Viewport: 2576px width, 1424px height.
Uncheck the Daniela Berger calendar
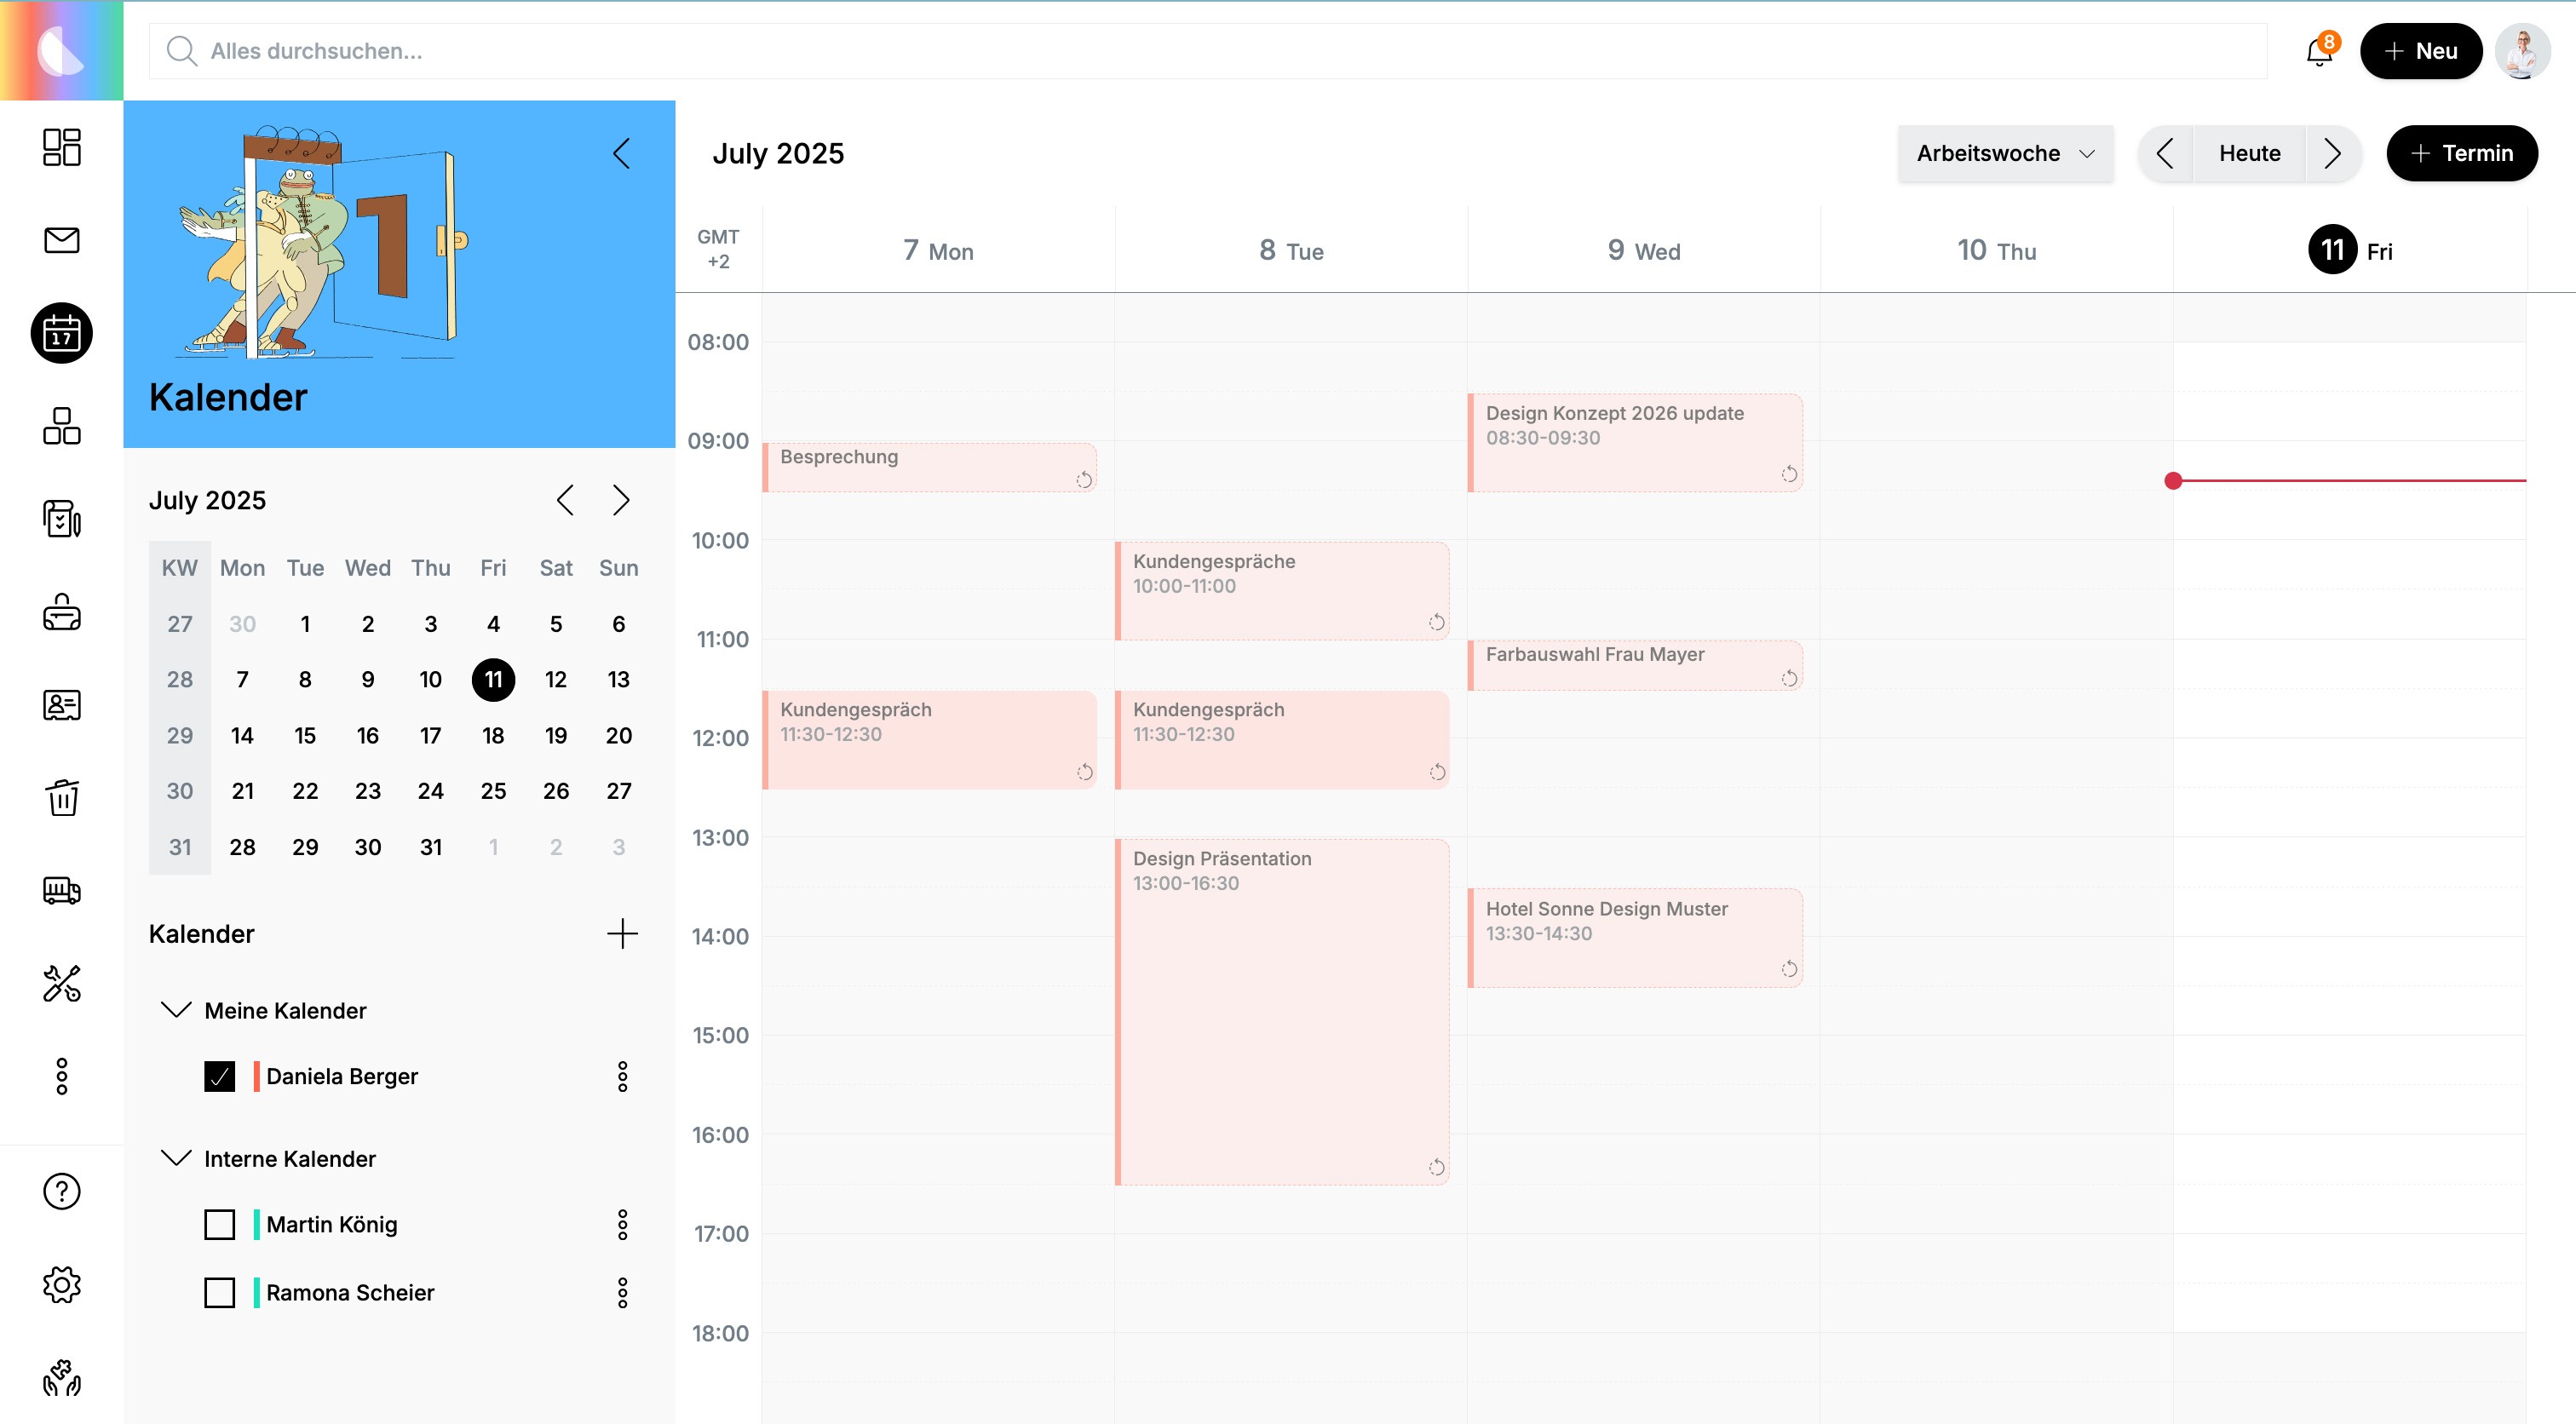[220, 1076]
